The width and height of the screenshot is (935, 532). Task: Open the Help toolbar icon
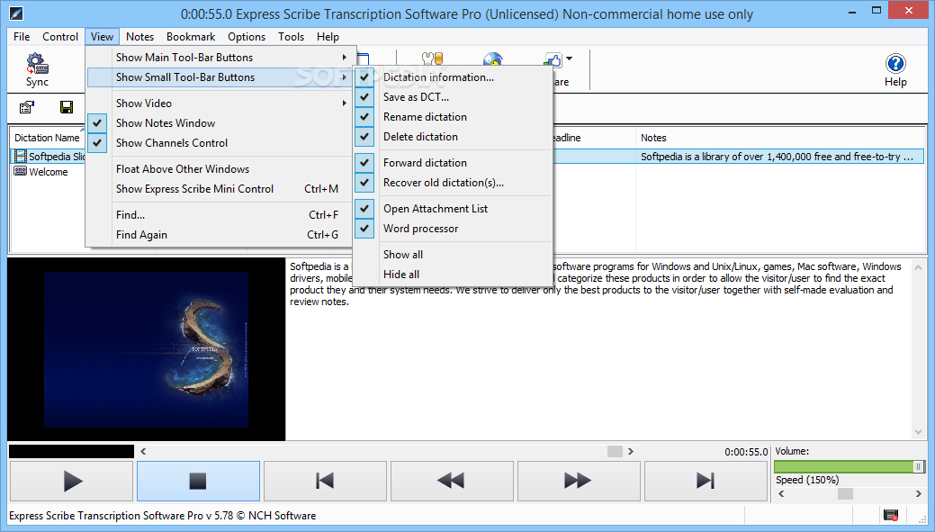(x=895, y=63)
